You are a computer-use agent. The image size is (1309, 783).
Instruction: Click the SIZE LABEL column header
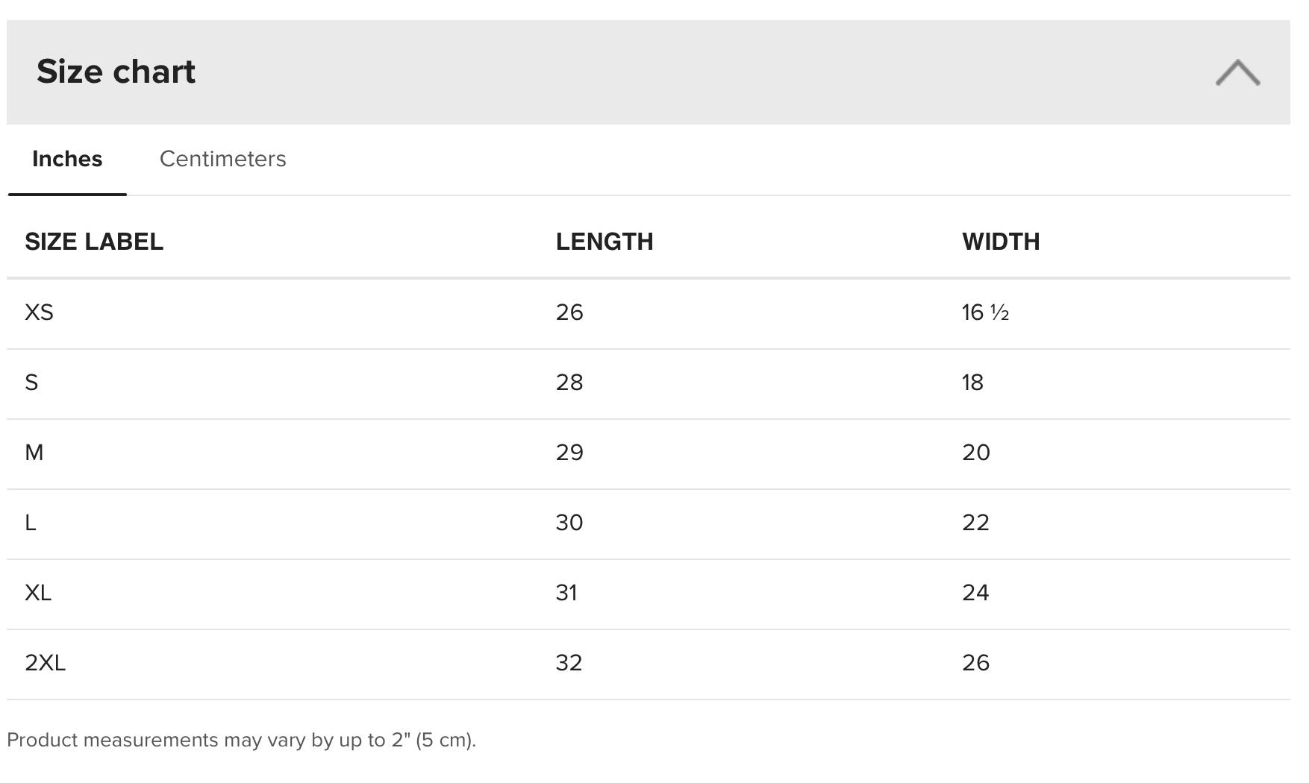tap(94, 242)
